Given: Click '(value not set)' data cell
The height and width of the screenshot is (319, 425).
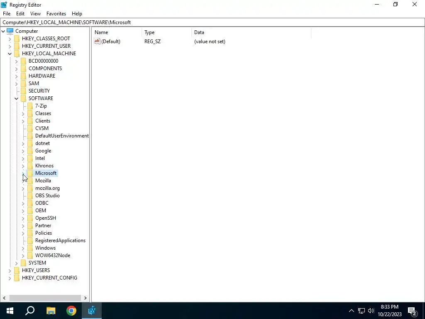Looking at the screenshot, I should click(x=210, y=42).
